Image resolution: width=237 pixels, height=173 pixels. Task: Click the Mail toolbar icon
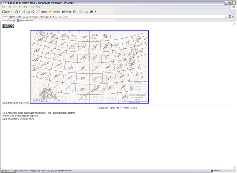[80, 12]
